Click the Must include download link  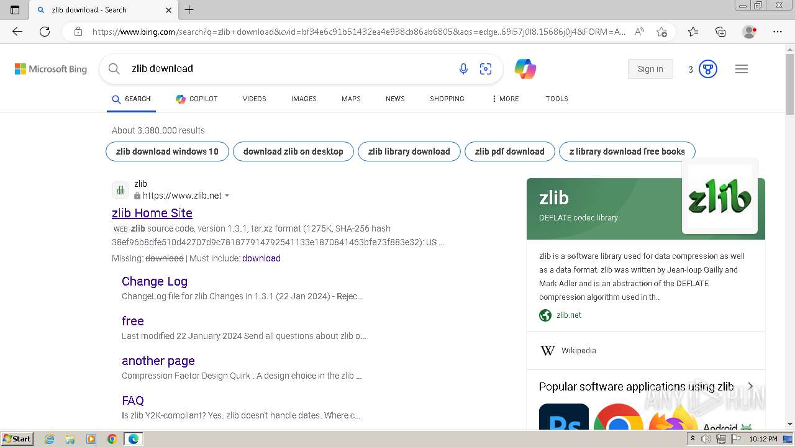click(261, 258)
